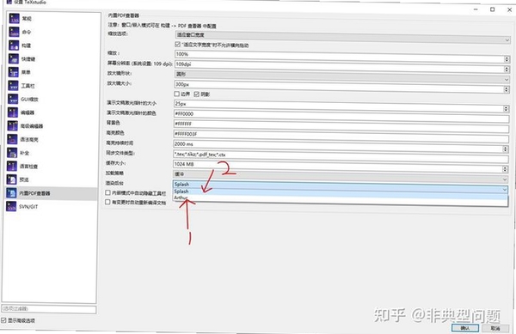The width and height of the screenshot is (516, 334).
Task: Click the laser pointer color field #FF0000
Action: click(341, 116)
